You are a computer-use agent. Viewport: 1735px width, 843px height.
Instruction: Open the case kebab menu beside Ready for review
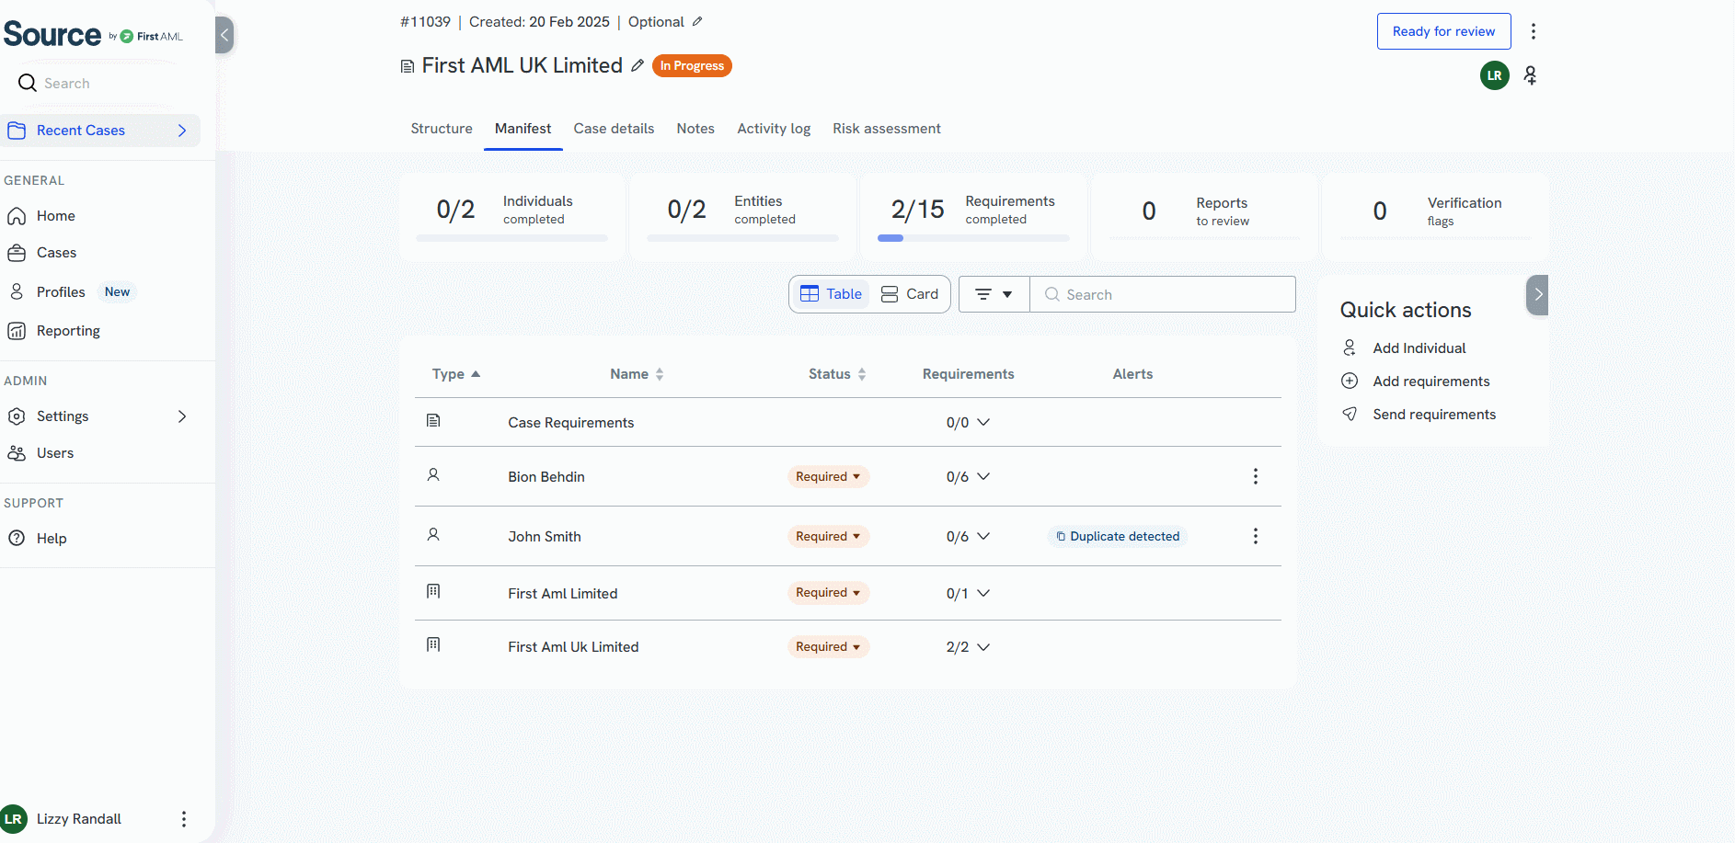click(x=1534, y=31)
